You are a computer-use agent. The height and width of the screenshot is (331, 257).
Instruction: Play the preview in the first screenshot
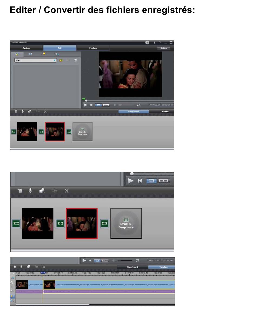[85, 105]
